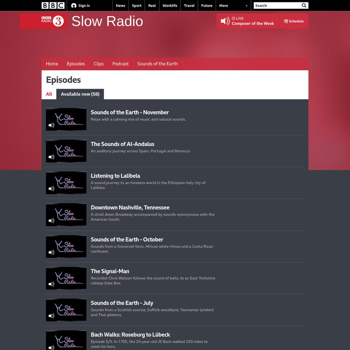This screenshot has height=350, width=350.
Task: Click speaker icon on Sounds of the Earth - November
Action: point(51,125)
